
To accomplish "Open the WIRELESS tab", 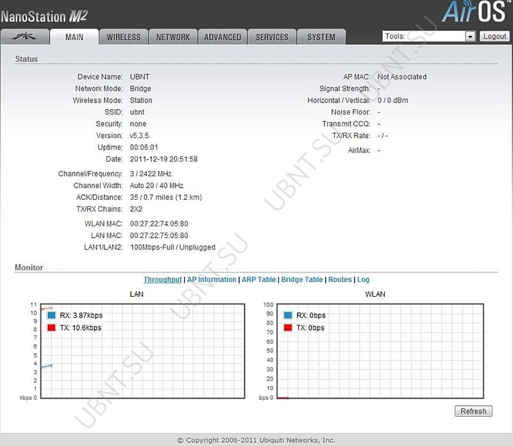I will pos(124,37).
